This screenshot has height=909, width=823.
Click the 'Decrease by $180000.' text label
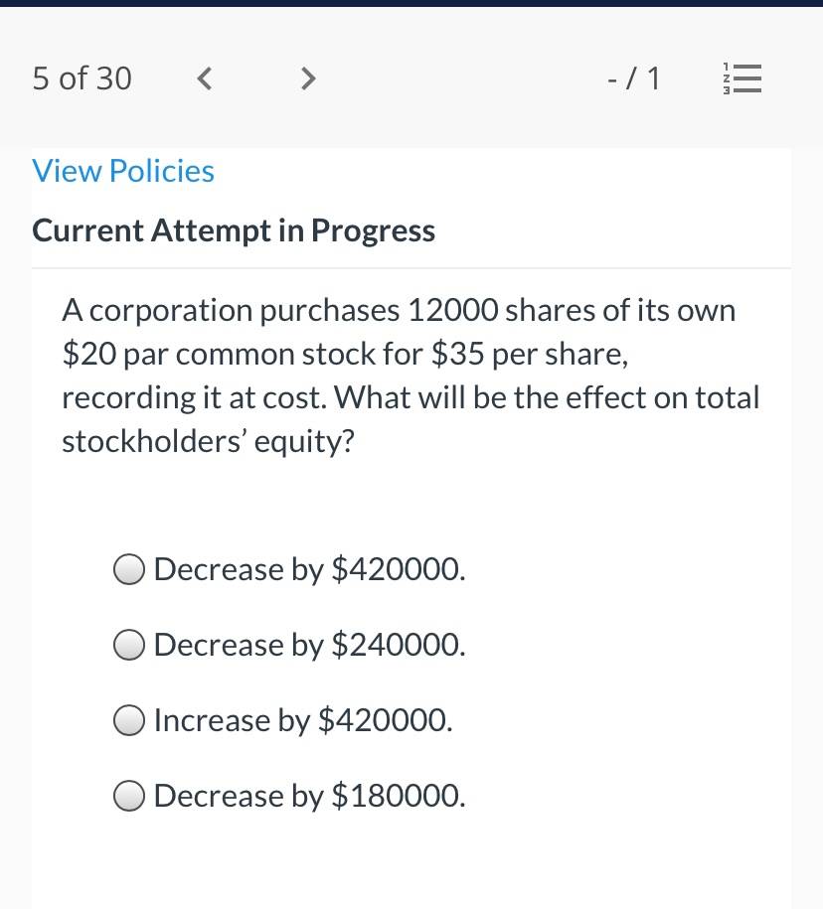click(310, 796)
